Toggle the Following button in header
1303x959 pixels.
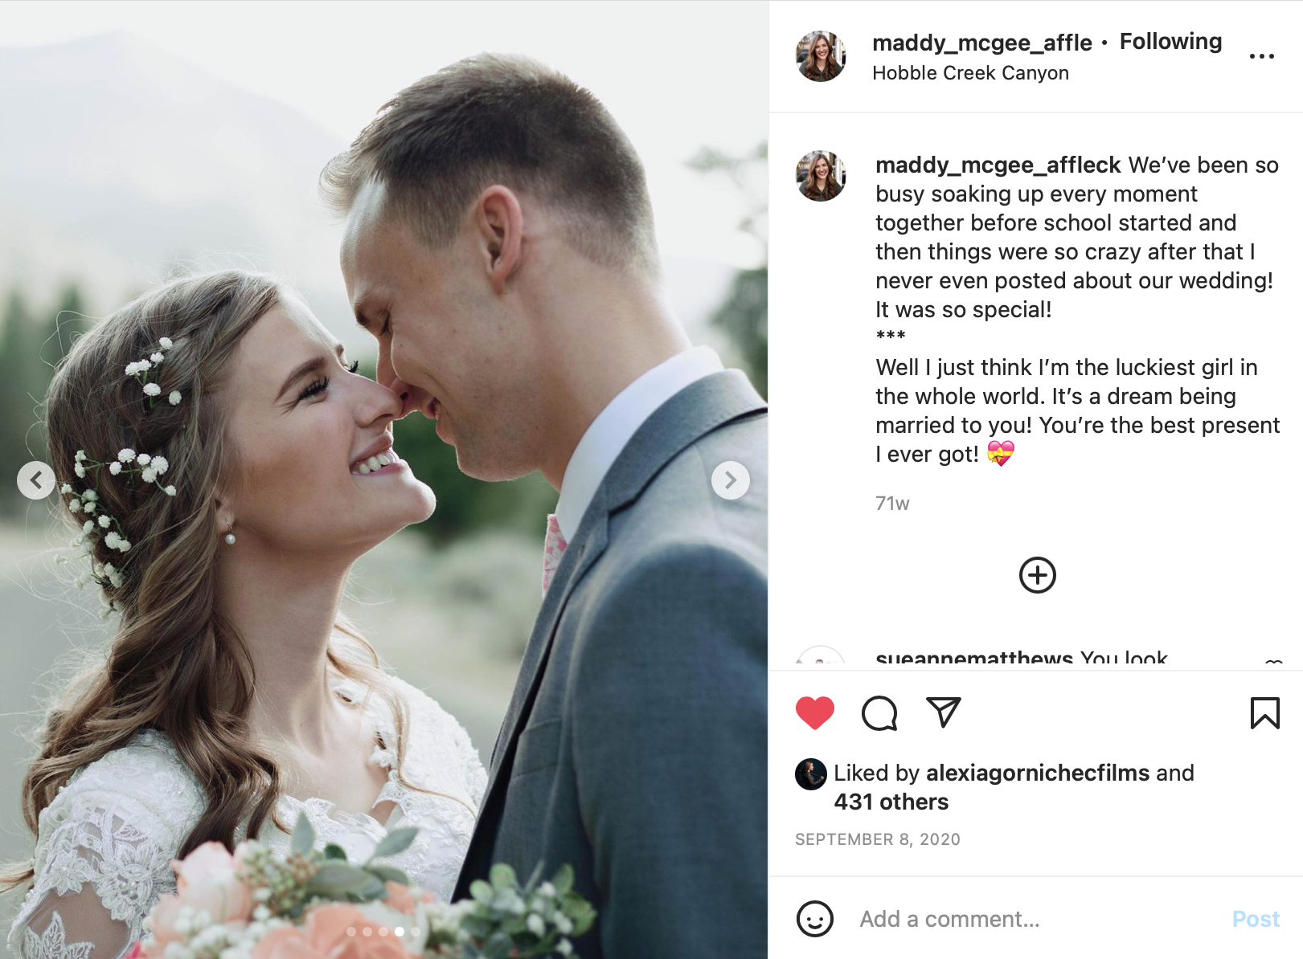tap(1170, 42)
